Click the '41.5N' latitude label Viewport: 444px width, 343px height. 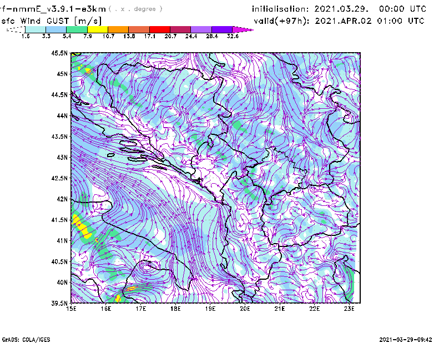[59, 220]
